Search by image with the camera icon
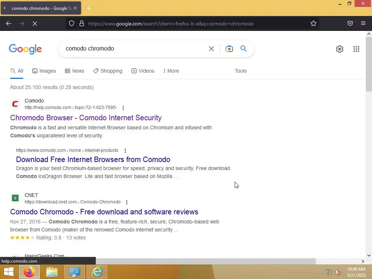 coord(229,49)
